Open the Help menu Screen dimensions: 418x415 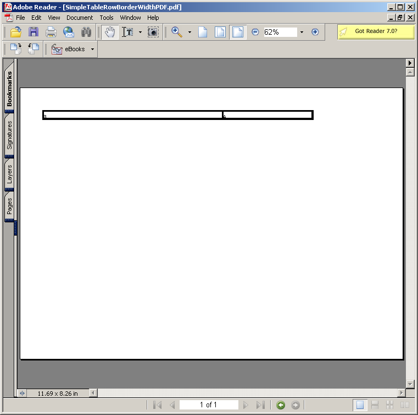pos(153,18)
